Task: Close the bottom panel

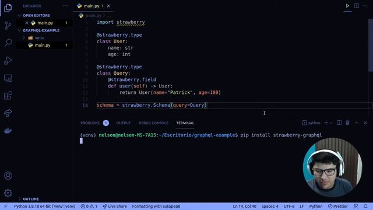Action: click(365, 123)
